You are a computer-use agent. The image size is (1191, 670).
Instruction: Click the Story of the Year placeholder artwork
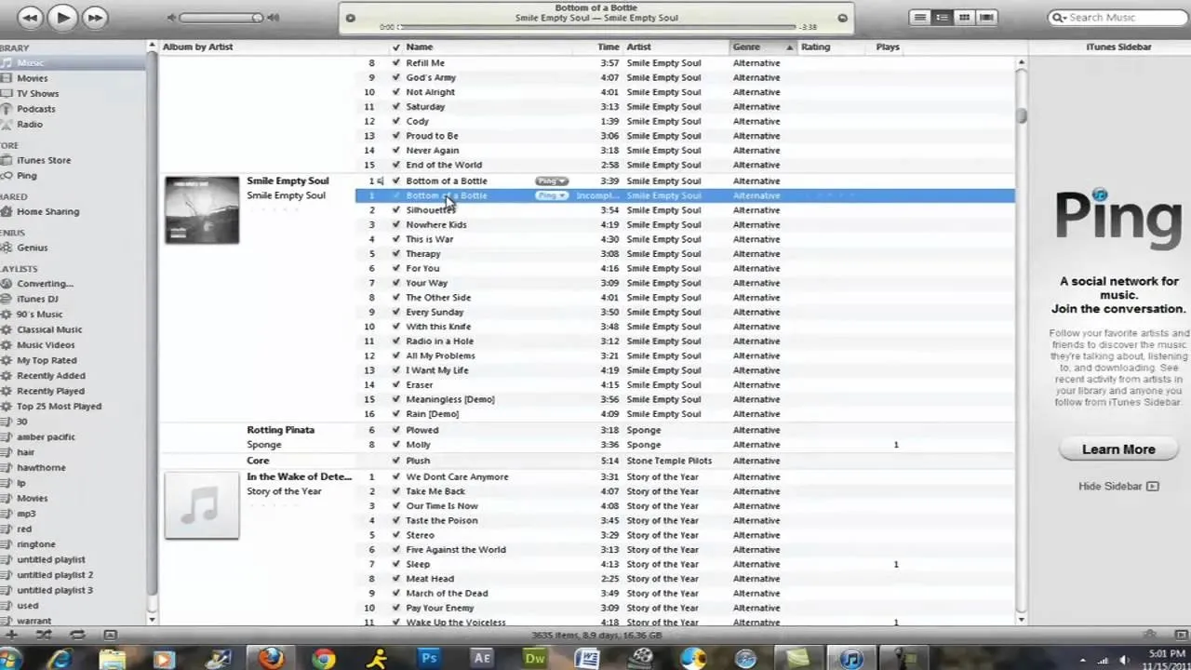click(x=202, y=505)
